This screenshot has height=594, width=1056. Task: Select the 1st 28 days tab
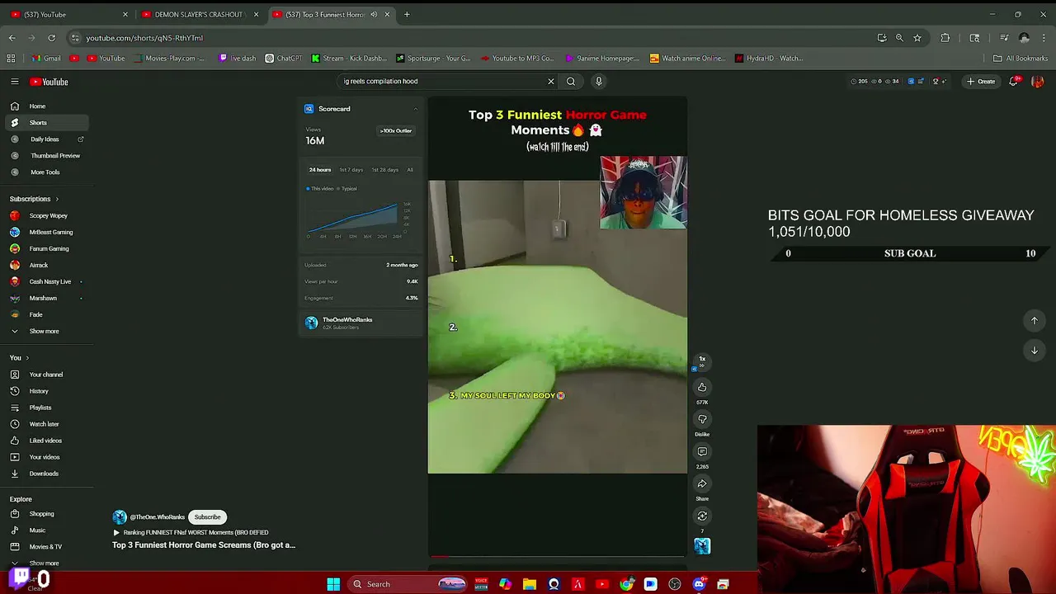click(x=384, y=170)
